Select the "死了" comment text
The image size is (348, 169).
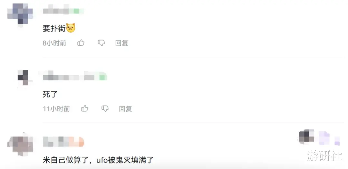click(50, 94)
